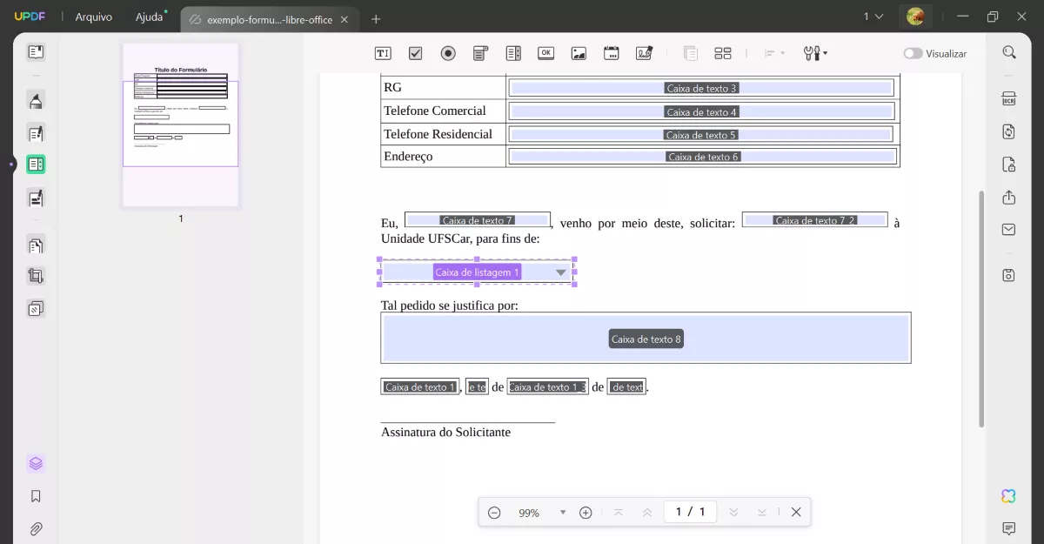Add an Image field to the form
This screenshot has width=1044, height=544.
click(579, 52)
